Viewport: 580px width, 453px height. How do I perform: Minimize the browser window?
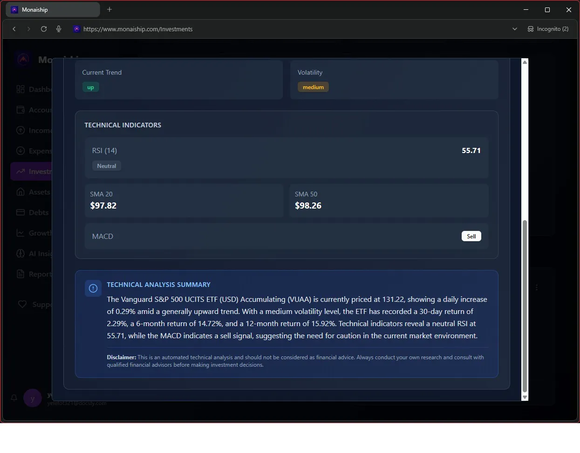(526, 9)
